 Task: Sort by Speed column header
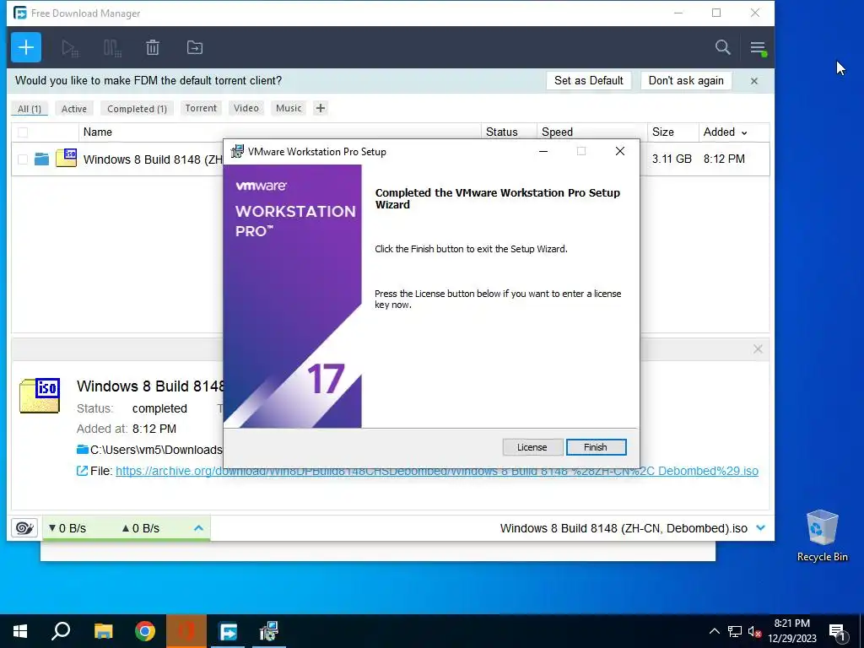(x=557, y=132)
